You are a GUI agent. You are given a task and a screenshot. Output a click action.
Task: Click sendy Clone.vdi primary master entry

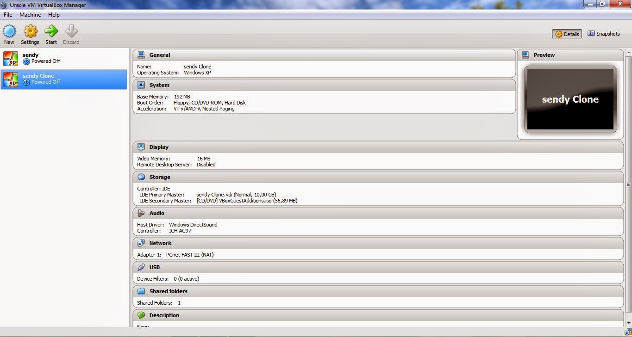coord(236,195)
